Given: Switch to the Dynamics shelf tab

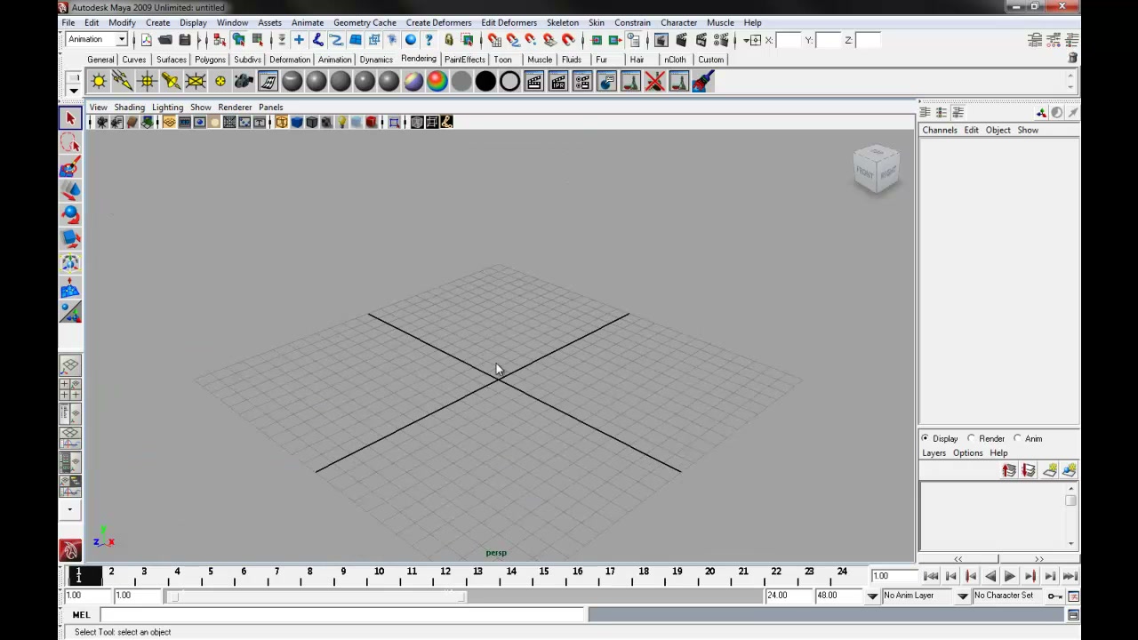Looking at the screenshot, I should point(376,60).
